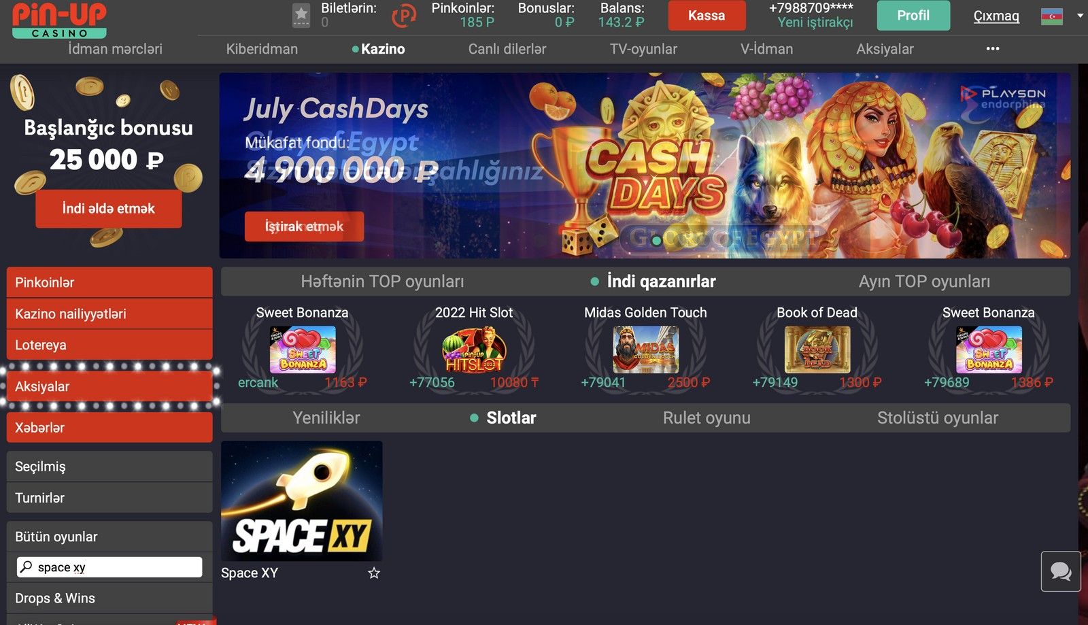
Task: Open the 2022 Hit Slot icon
Action: 474,350
